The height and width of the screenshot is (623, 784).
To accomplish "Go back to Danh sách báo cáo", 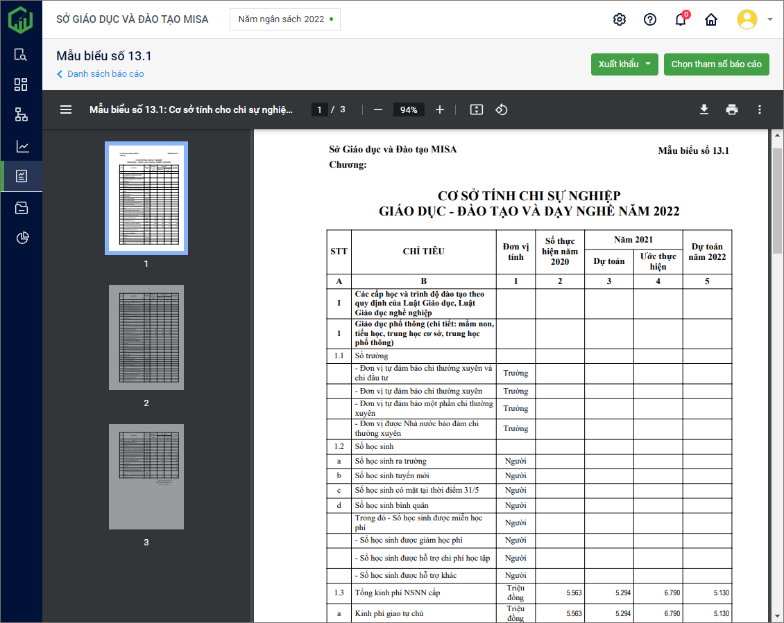I will click(105, 74).
